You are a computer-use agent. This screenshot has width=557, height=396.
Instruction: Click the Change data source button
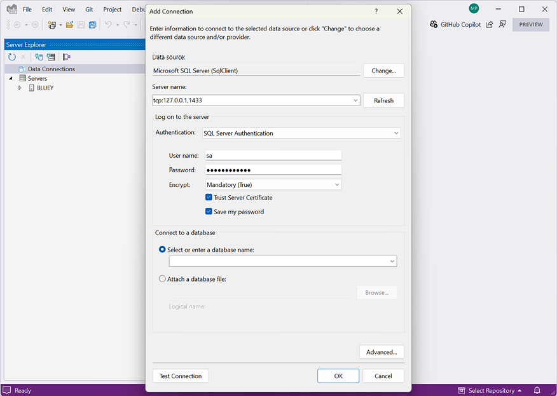(x=383, y=71)
